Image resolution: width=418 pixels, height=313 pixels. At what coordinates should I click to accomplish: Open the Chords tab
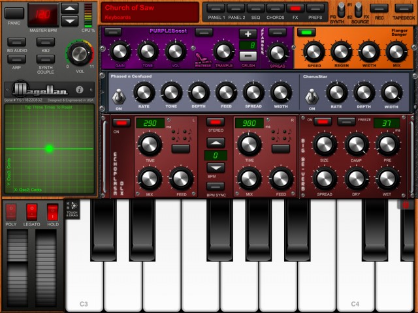pos(276,8)
